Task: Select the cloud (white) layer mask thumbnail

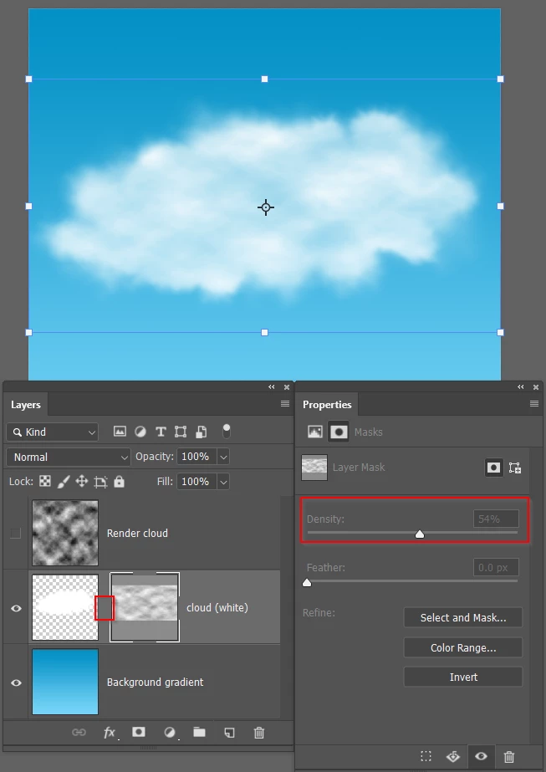Action: [145, 607]
